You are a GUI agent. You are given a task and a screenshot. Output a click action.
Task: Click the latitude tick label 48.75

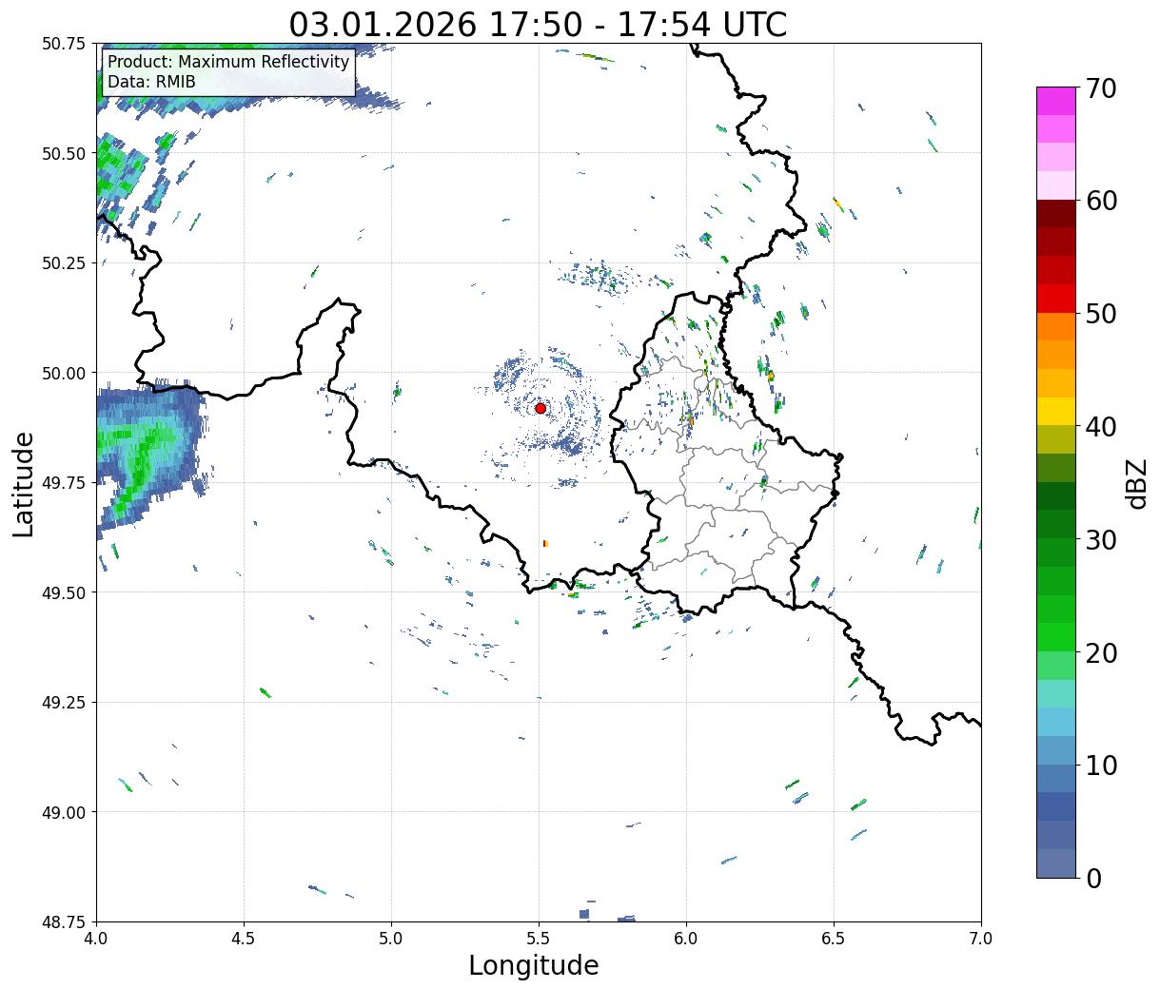pos(64,922)
